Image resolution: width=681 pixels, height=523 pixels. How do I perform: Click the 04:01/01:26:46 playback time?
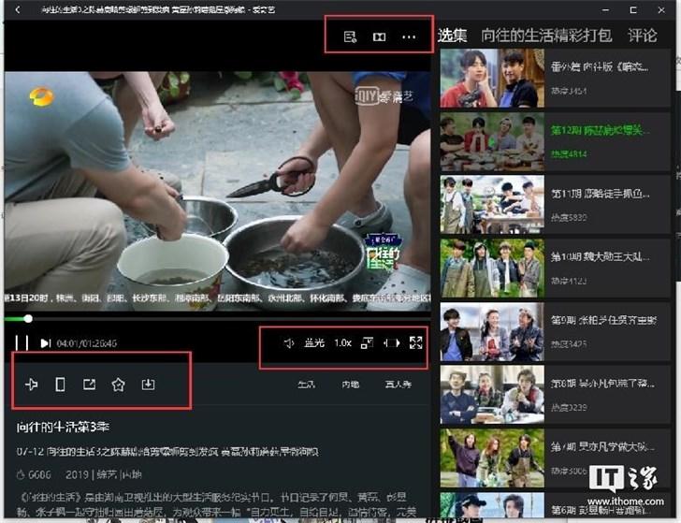tap(86, 343)
